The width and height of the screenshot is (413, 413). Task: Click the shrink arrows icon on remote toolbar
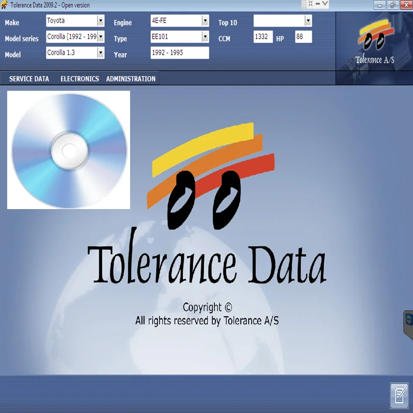point(311,4)
